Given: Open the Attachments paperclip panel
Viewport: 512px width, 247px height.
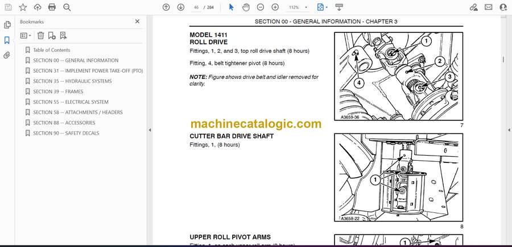Looking at the screenshot, I should [x=7, y=55].
